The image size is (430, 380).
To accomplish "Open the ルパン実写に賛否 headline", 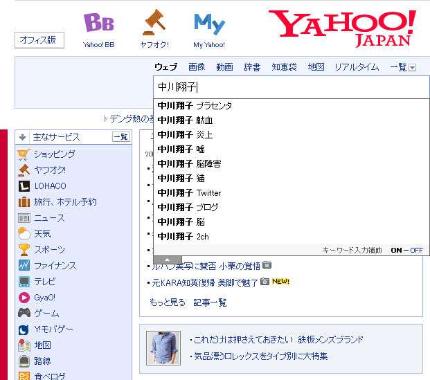I will coord(206,266).
